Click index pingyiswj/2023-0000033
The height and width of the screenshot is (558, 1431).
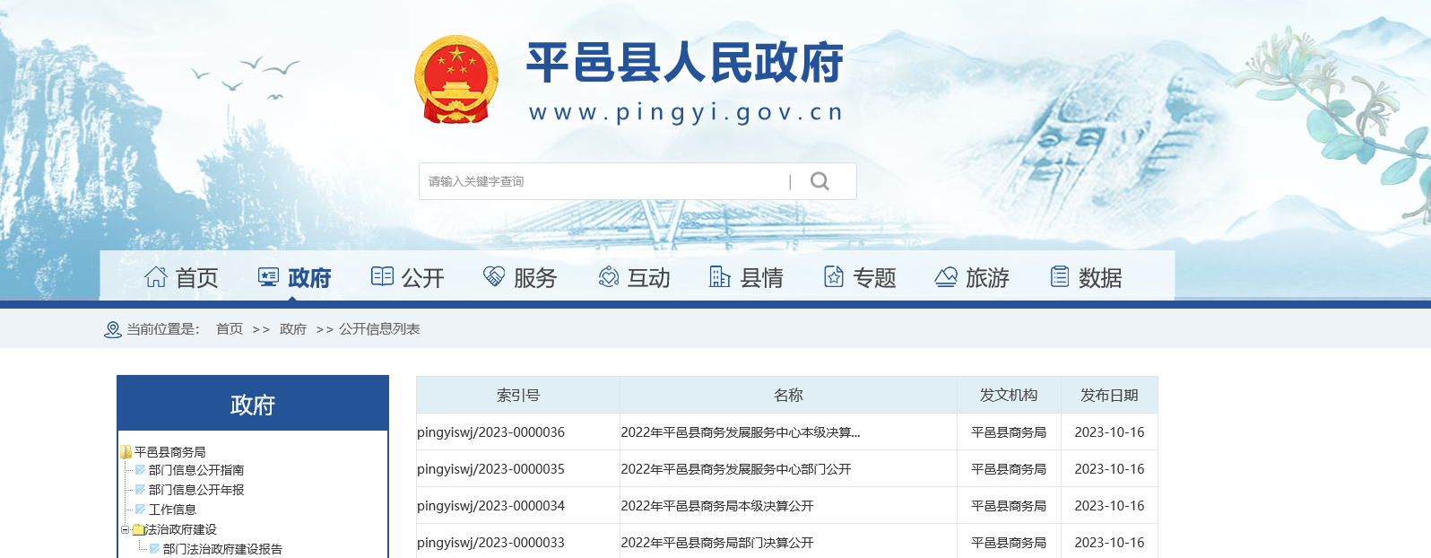click(491, 543)
